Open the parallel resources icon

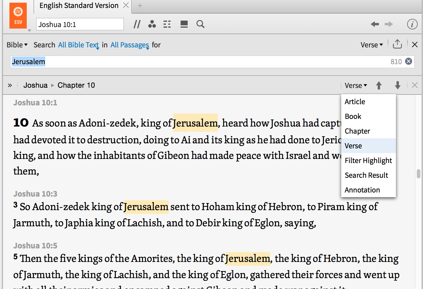(137, 24)
